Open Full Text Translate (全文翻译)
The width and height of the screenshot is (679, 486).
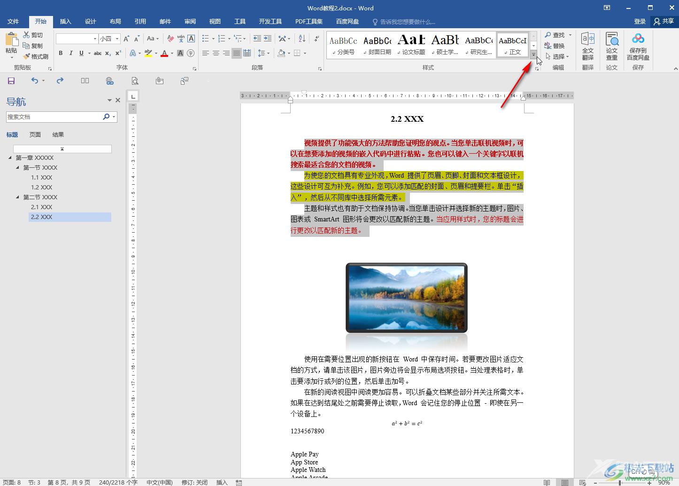click(588, 46)
